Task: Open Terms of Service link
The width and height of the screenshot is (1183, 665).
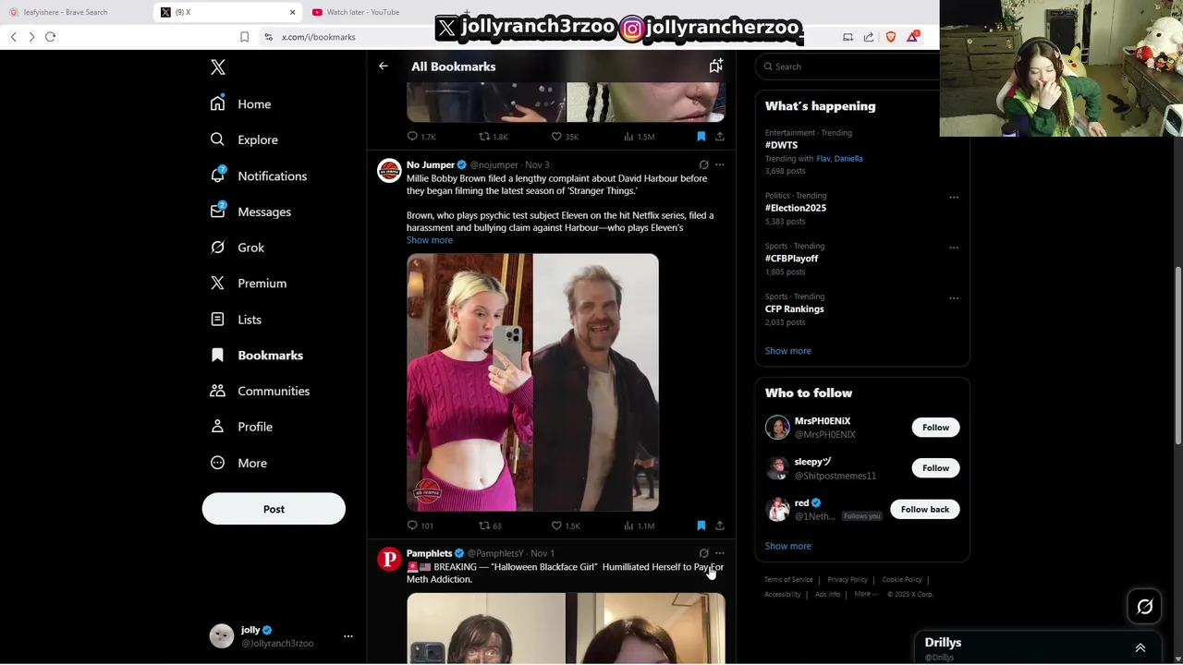Action: 788,580
